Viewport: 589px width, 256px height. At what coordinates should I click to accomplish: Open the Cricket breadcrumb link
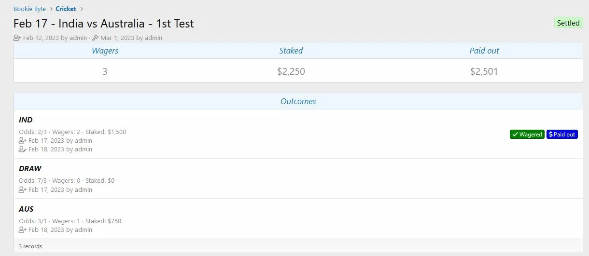pyautogui.click(x=66, y=9)
